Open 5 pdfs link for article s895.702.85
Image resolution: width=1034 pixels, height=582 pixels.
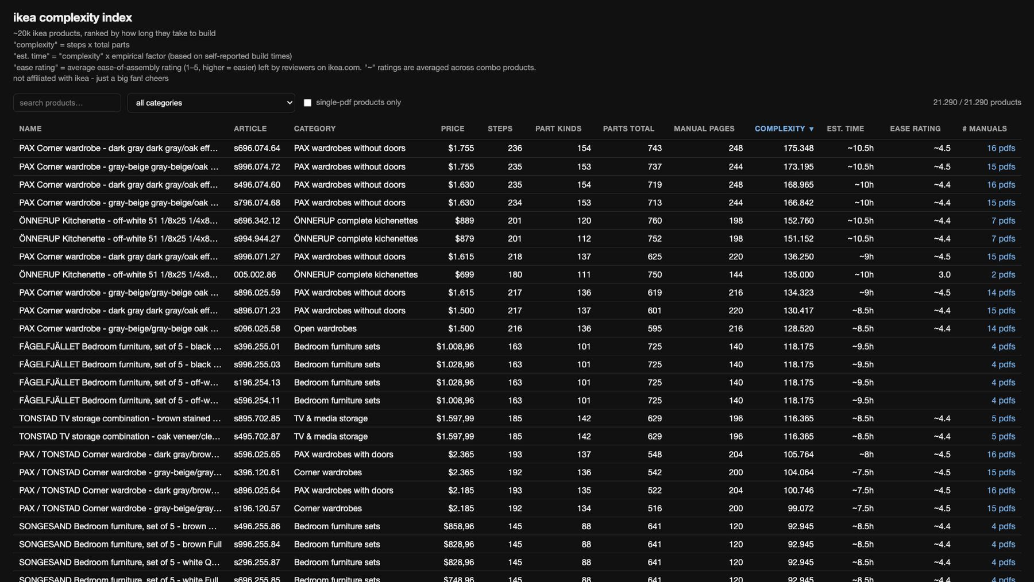click(x=1003, y=418)
